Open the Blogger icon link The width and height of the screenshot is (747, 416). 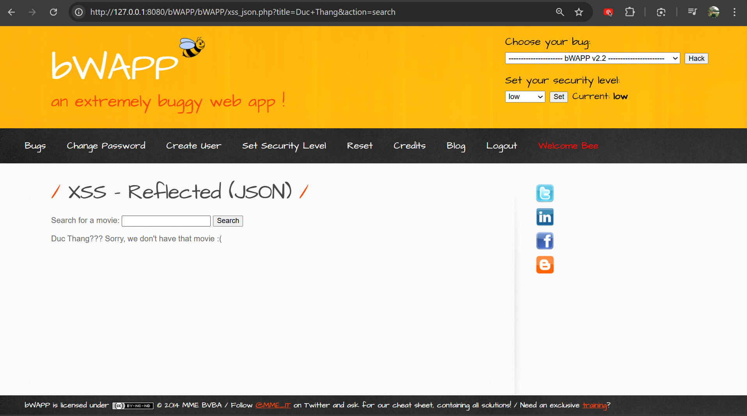pos(545,265)
